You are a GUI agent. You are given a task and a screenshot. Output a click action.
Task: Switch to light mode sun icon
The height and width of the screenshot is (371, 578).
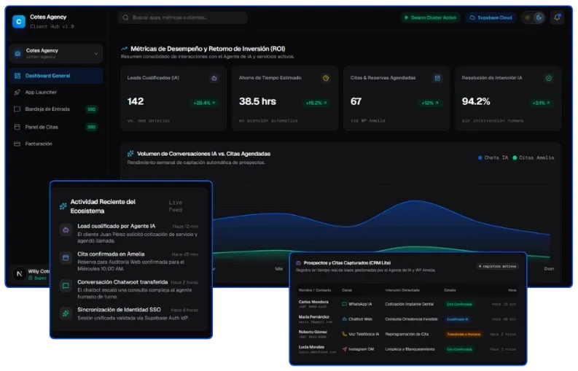528,17
